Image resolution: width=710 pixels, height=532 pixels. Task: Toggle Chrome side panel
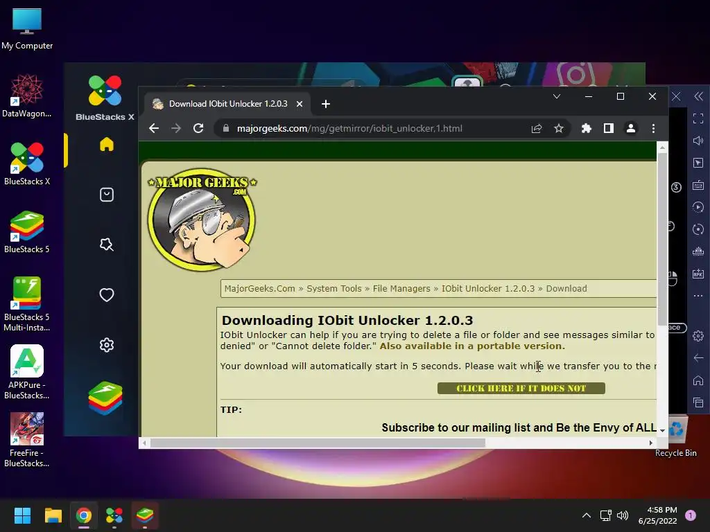click(609, 128)
